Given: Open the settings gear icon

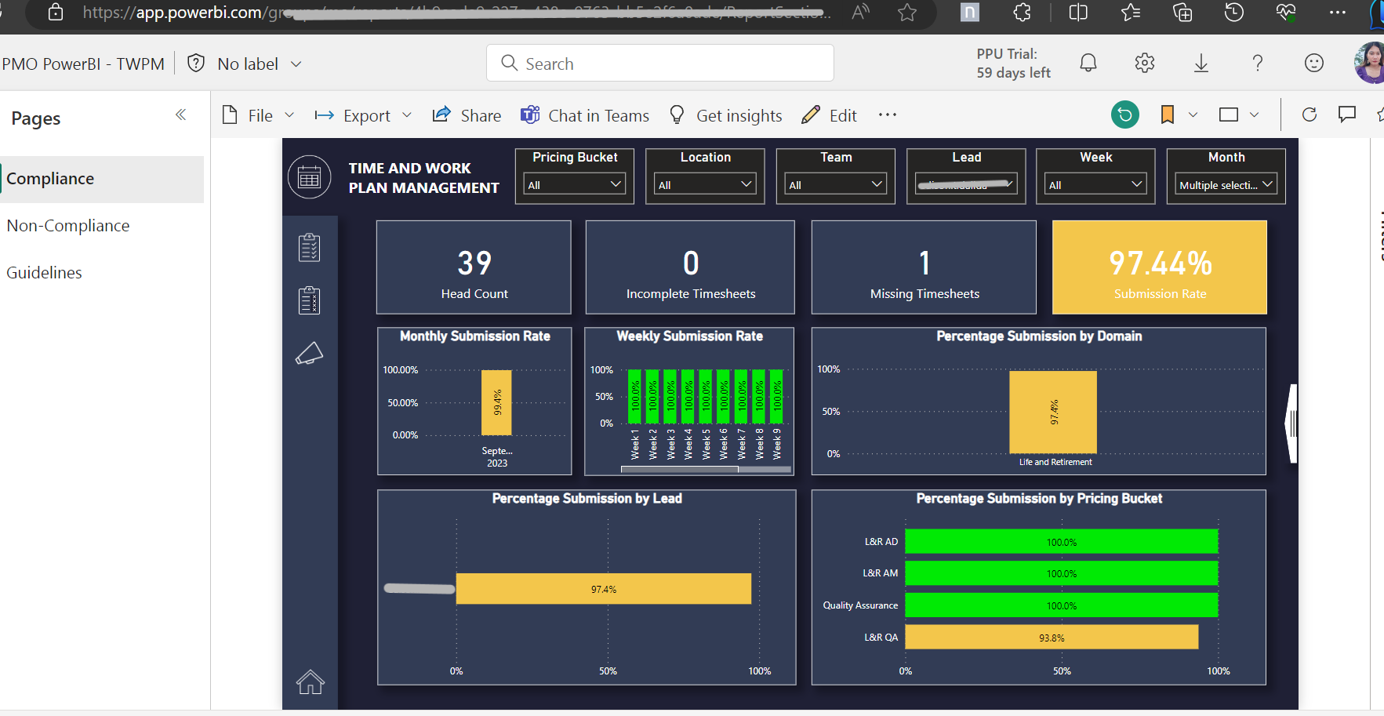Looking at the screenshot, I should tap(1145, 63).
